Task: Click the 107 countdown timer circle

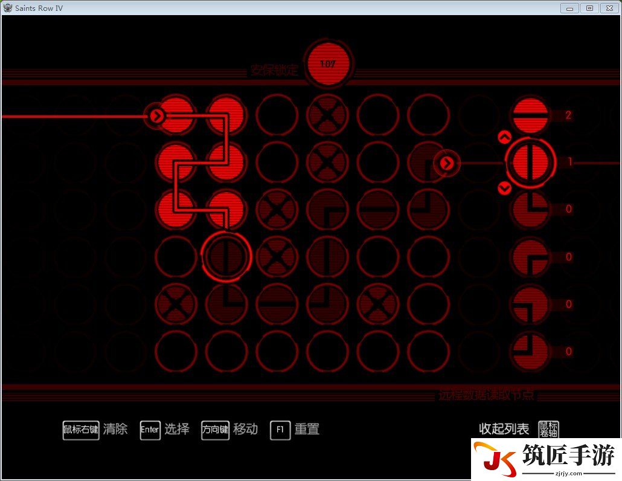Action: pos(328,64)
